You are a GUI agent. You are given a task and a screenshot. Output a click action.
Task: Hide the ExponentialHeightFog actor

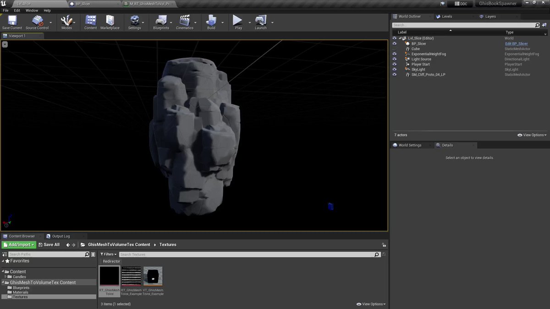pyautogui.click(x=394, y=54)
